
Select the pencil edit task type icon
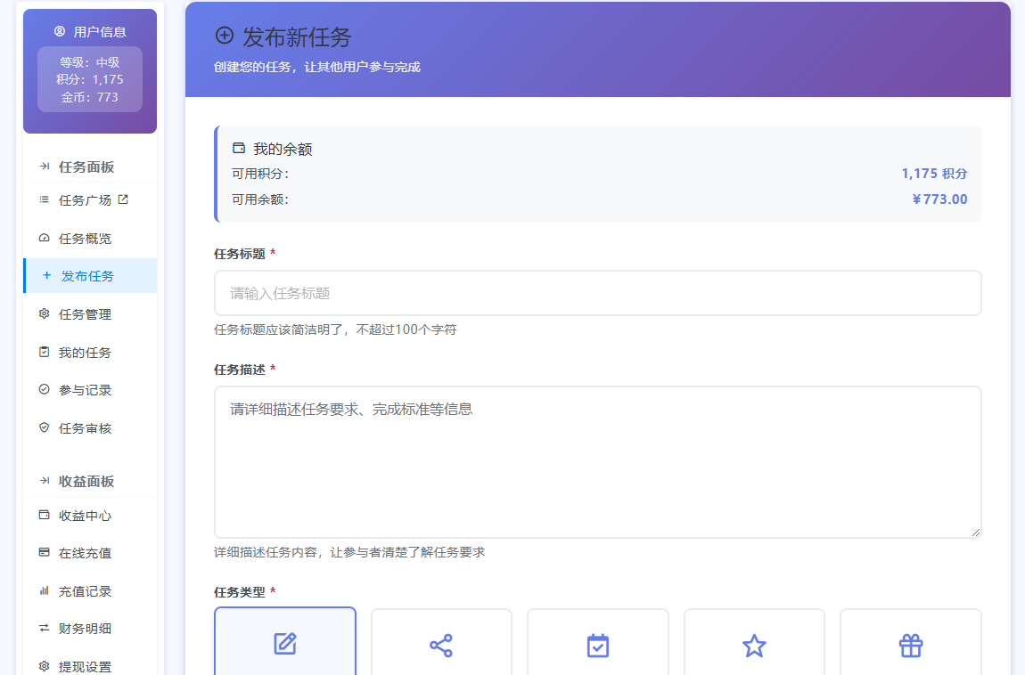[x=285, y=644]
